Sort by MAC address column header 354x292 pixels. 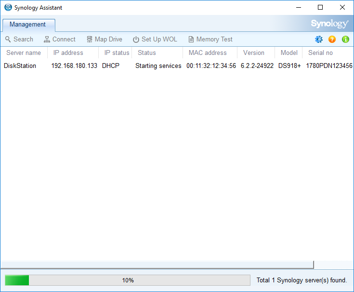click(210, 53)
